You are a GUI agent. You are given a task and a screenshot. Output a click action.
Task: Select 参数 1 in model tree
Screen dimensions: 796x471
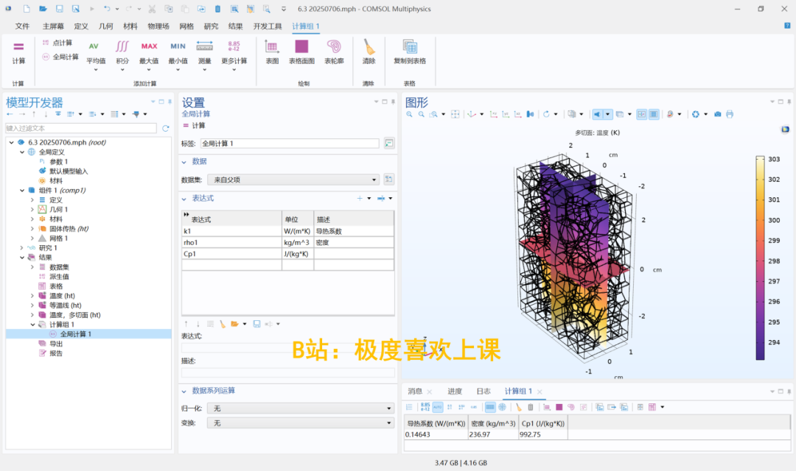[x=58, y=162]
